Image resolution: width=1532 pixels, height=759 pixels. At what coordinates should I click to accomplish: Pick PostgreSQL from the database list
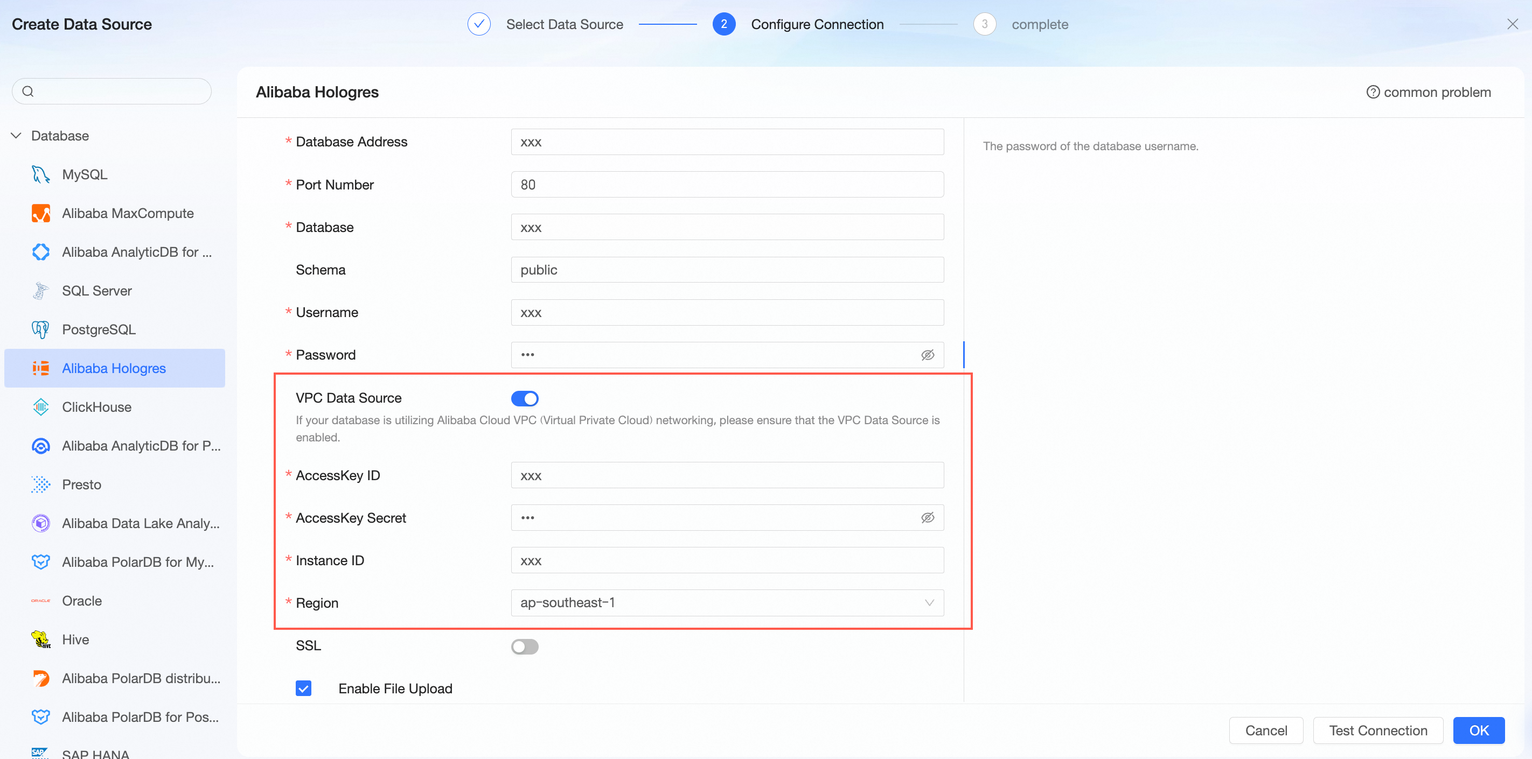115,329
